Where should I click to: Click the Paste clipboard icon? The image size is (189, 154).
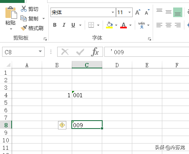(11, 13)
